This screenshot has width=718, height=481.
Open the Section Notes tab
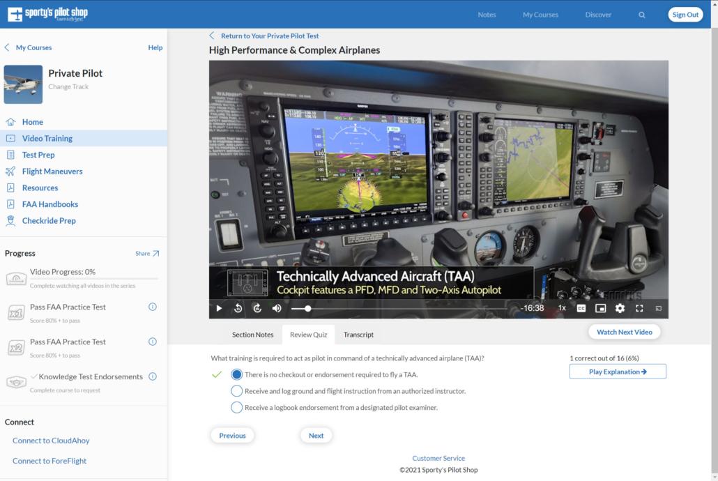pos(252,335)
